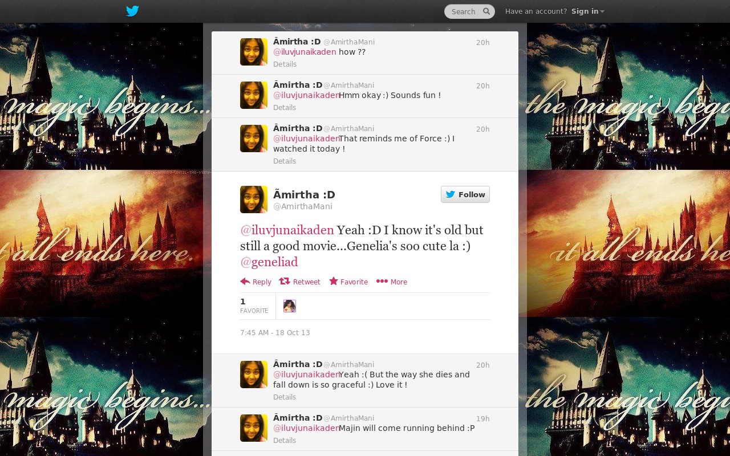
Task: Click Have an account? text
Action: [536, 11]
